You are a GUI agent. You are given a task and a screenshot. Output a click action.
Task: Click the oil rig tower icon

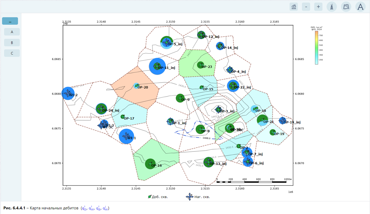[332, 7]
